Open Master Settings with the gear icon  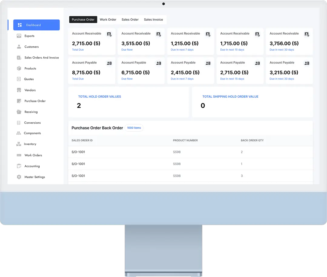[19, 177]
